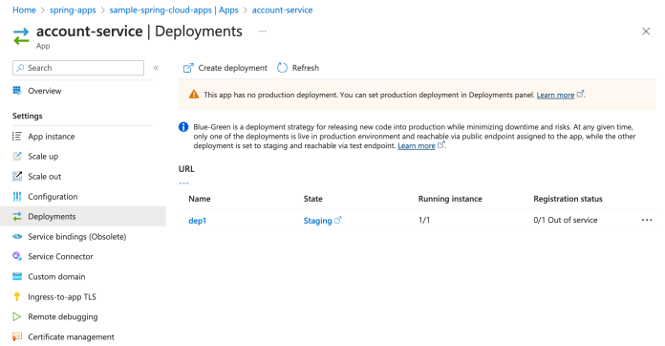Screen dimensions: 665x346
Task: Click the Settings section heading
Action: pyautogui.click(x=28, y=116)
